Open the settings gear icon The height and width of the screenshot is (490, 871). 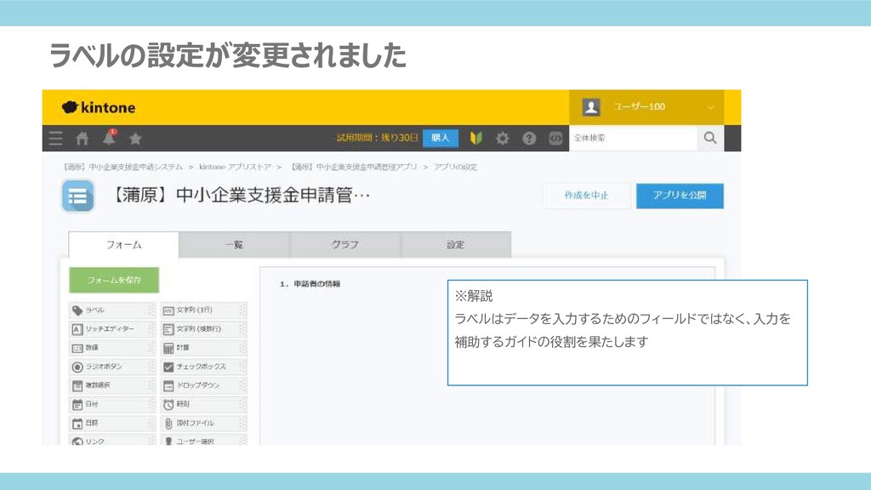502,139
